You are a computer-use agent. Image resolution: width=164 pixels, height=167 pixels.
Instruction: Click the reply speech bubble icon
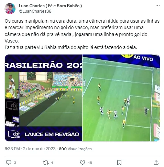tap(9, 163)
